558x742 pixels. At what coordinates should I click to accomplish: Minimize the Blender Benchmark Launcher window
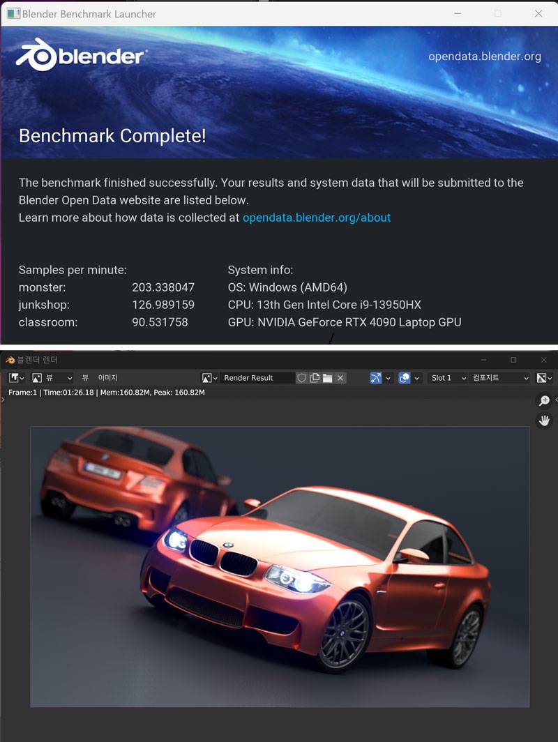[x=458, y=13]
